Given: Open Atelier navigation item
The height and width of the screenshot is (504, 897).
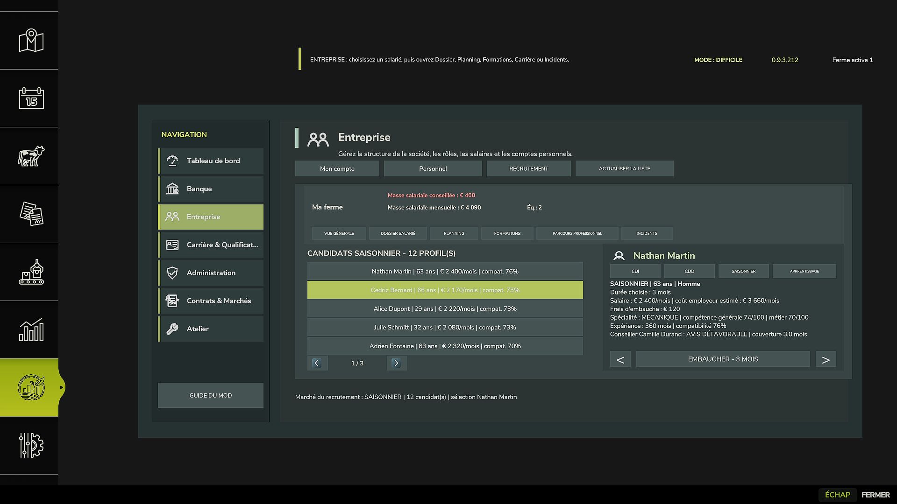Looking at the screenshot, I should [x=211, y=329].
